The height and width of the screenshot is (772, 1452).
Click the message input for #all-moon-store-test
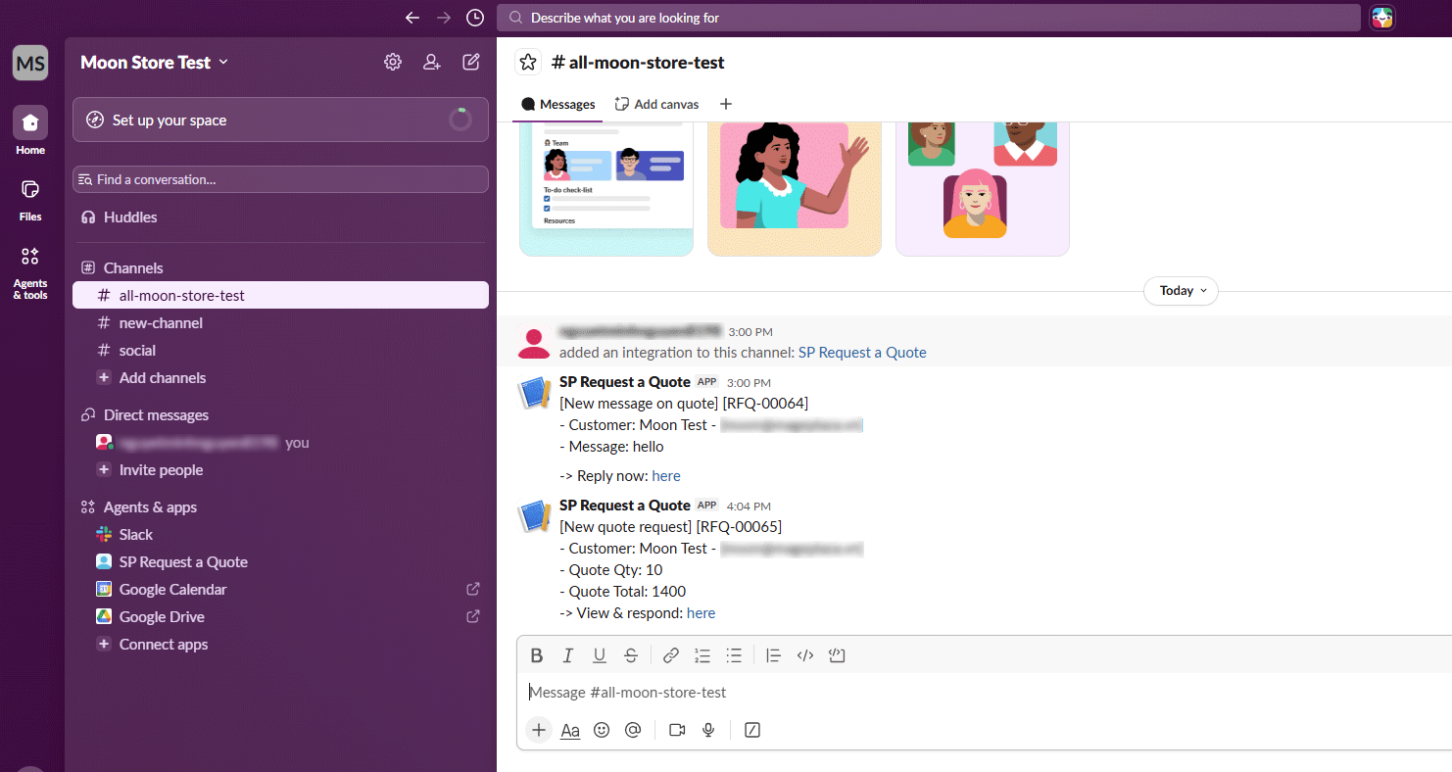click(x=985, y=693)
